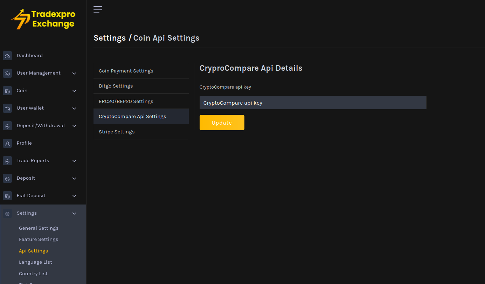Click the Coin sidebar icon
The image size is (485, 284).
7,91
